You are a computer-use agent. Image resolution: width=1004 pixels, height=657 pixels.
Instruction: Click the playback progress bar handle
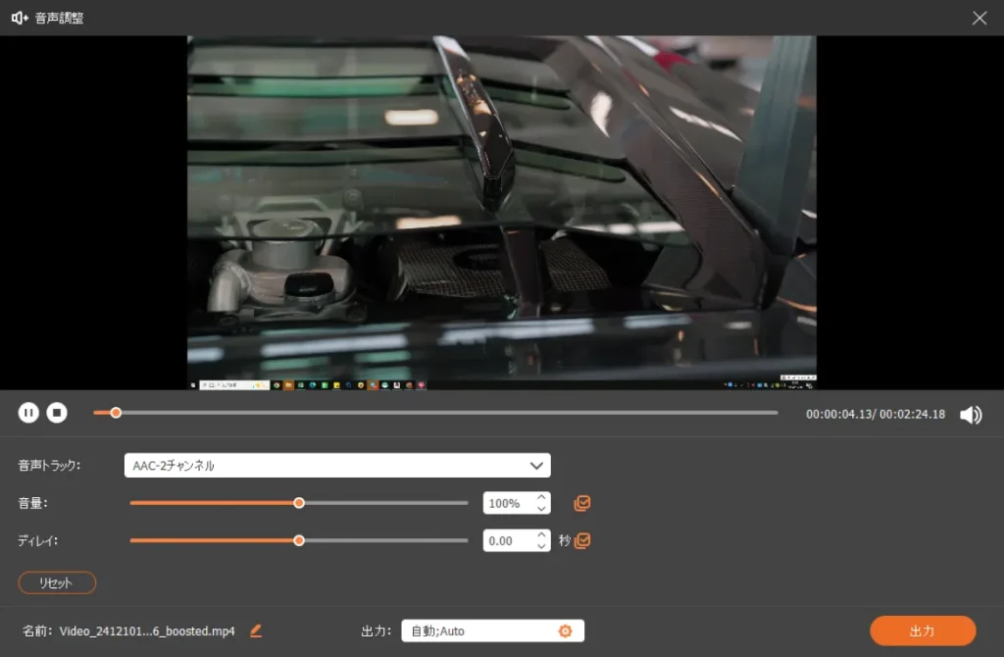(x=116, y=413)
